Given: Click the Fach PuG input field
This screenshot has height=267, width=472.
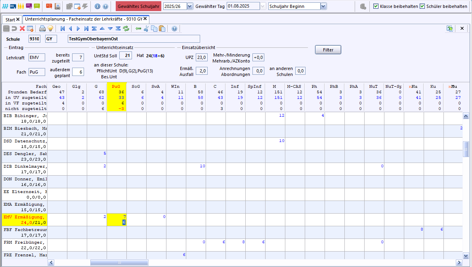Looking at the screenshot, I should [37, 72].
